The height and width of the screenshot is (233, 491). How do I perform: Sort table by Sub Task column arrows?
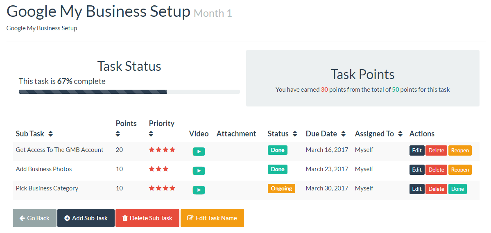50,134
